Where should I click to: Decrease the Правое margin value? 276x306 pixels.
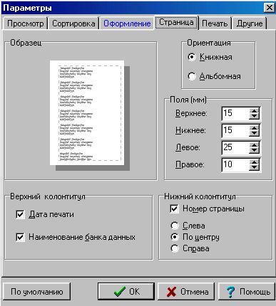pos(254,167)
